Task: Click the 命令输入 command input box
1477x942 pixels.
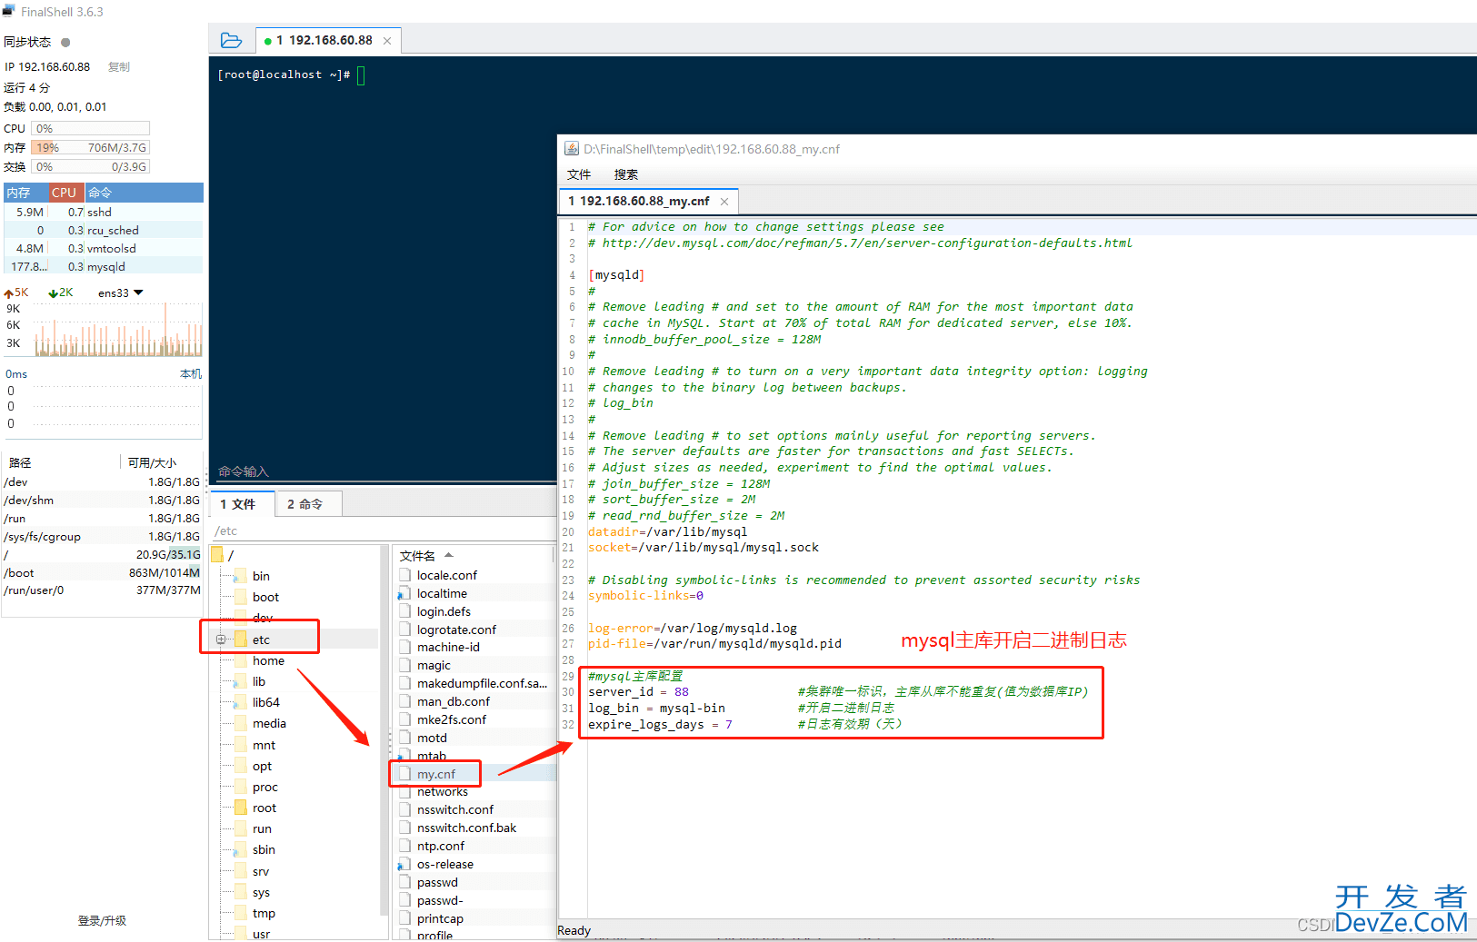Action: tap(382, 471)
